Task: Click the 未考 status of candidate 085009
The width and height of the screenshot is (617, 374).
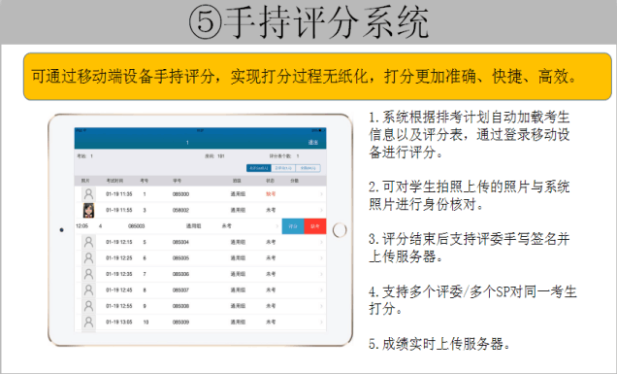Action: 271,322
